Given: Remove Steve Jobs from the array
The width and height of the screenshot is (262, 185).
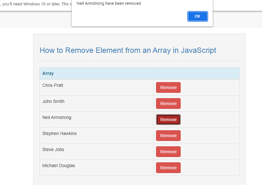Looking at the screenshot, I should click(x=168, y=151).
